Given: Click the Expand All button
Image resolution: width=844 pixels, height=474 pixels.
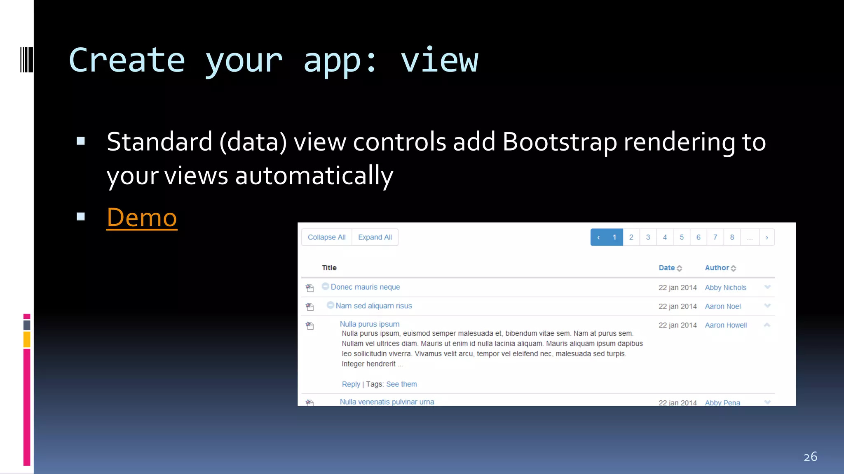Looking at the screenshot, I should pos(375,237).
